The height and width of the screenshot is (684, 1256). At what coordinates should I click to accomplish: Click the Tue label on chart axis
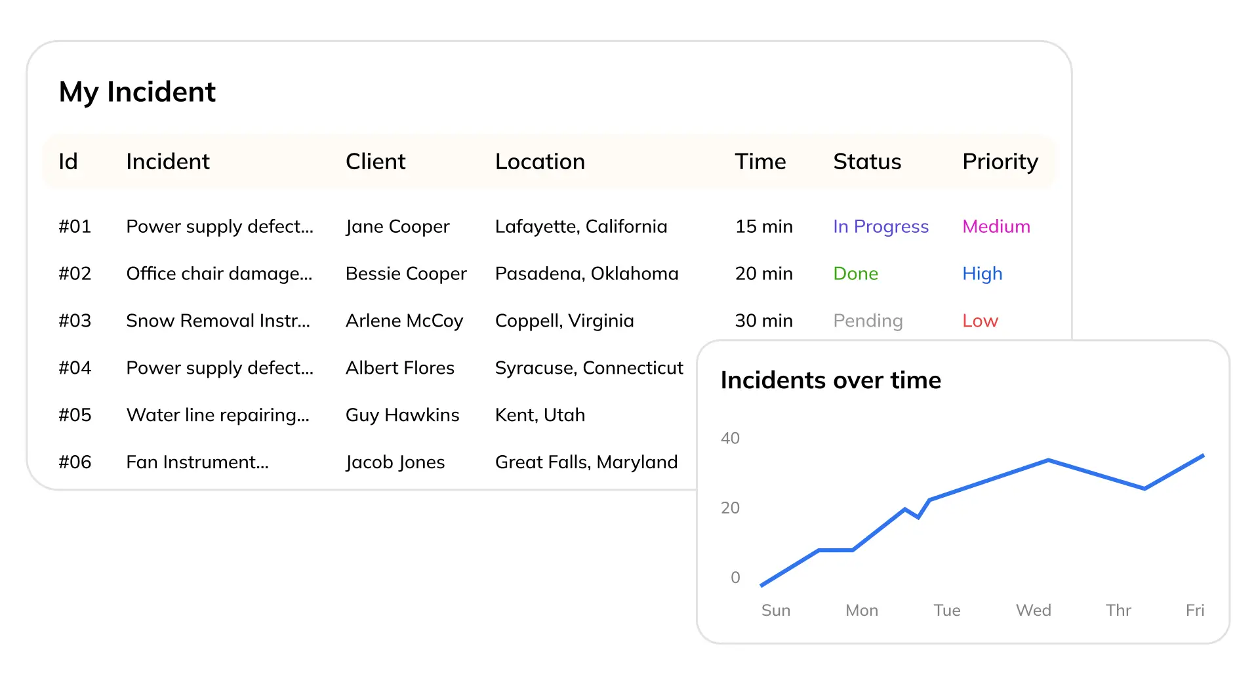(x=947, y=611)
